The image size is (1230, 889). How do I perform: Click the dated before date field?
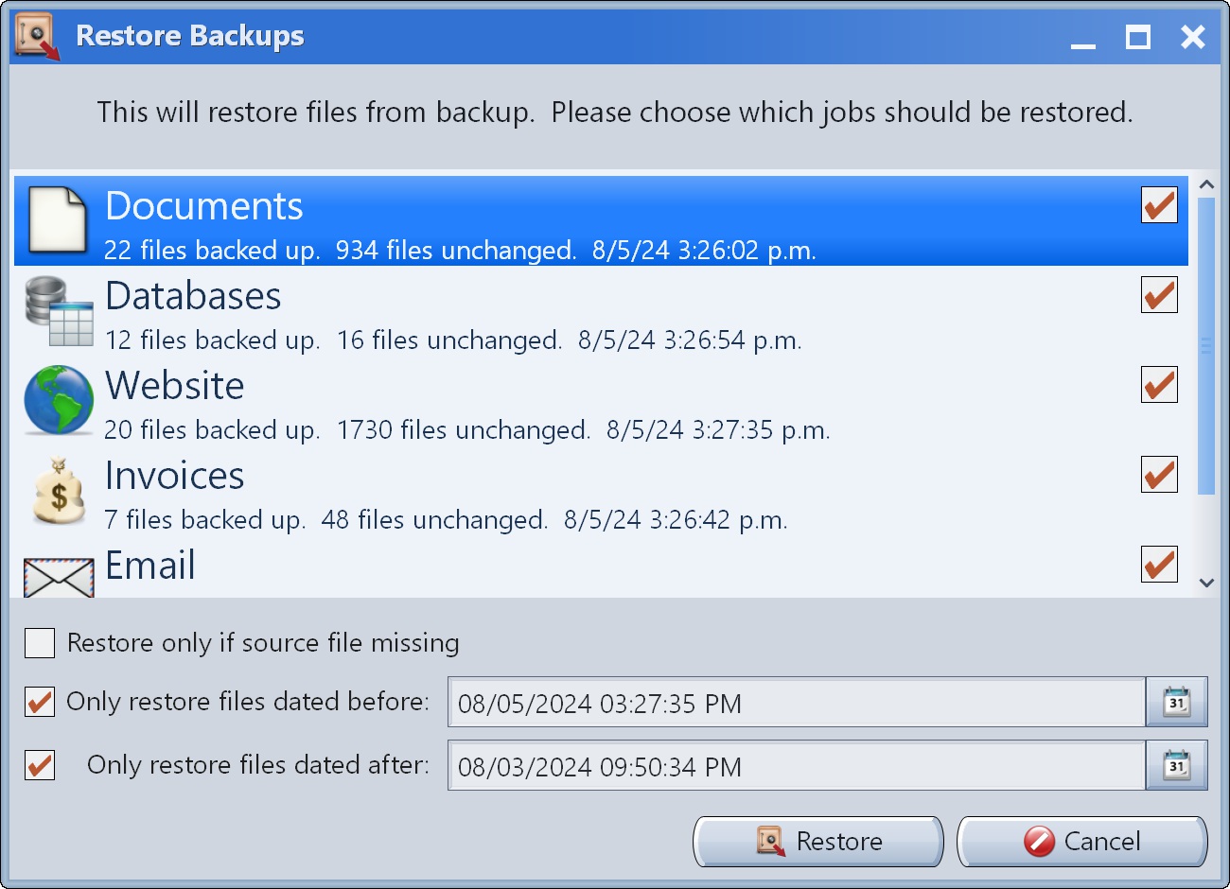click(x=795, y=704)
